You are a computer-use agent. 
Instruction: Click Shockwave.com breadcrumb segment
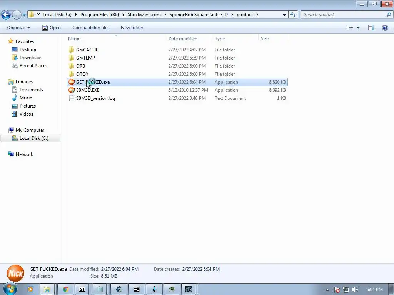[144, 15]
